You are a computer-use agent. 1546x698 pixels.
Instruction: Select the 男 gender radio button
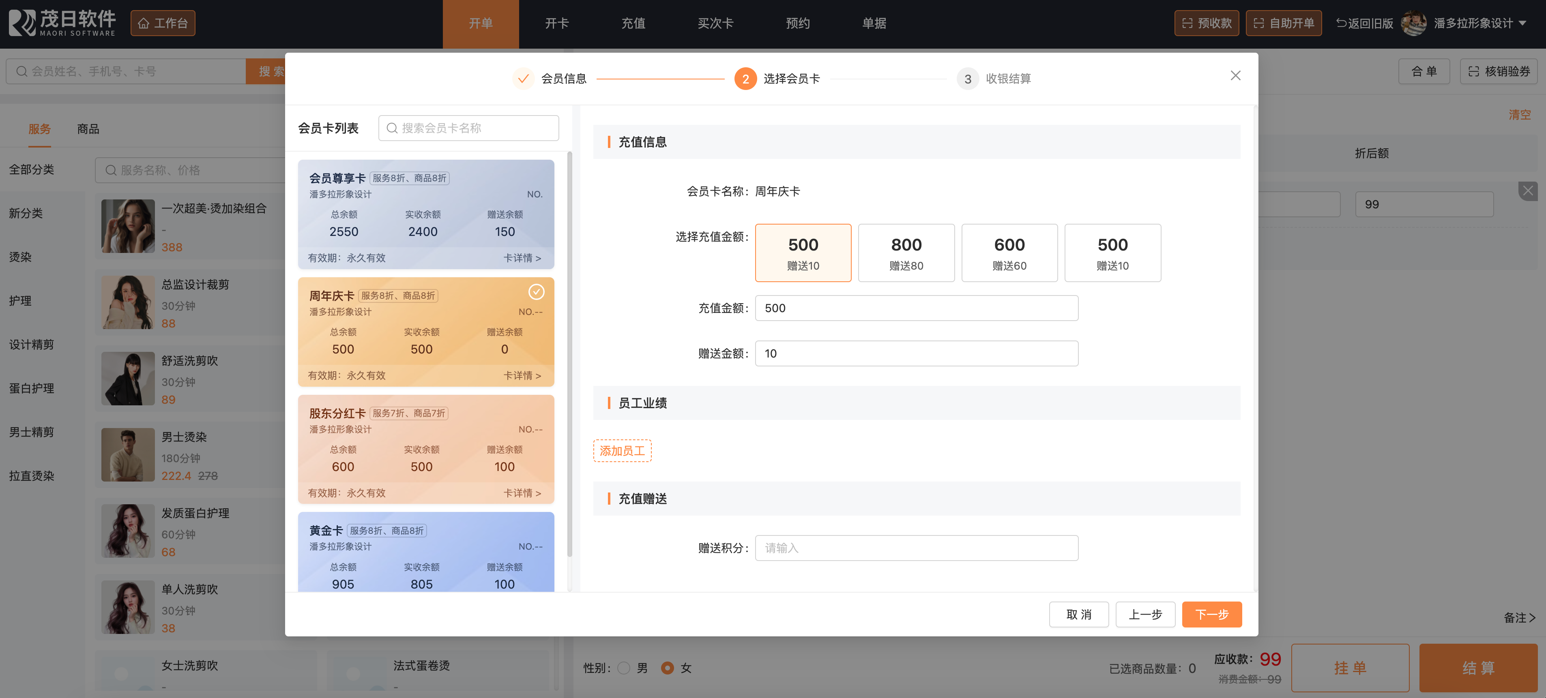coord(624,668)
